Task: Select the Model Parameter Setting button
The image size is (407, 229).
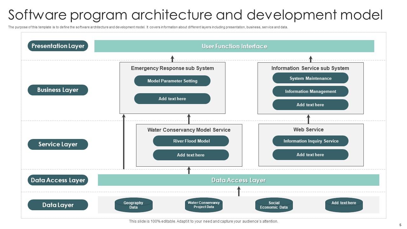Action: click(x=172, y=81)
